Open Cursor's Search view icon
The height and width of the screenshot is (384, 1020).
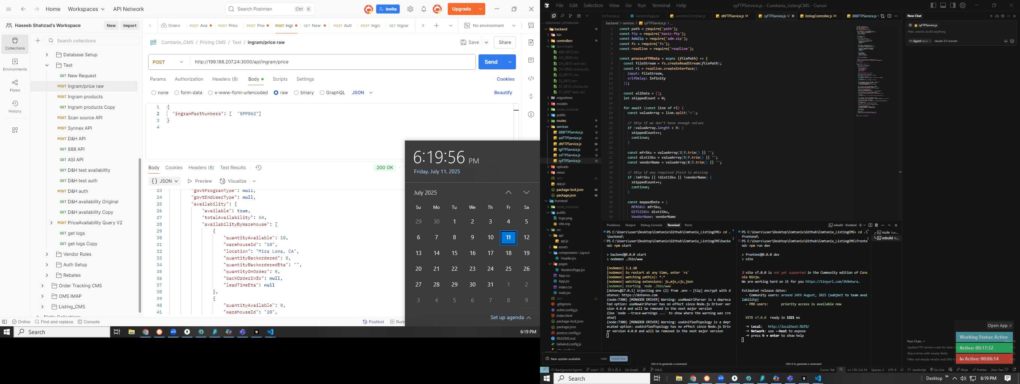[x=562, y=16]
